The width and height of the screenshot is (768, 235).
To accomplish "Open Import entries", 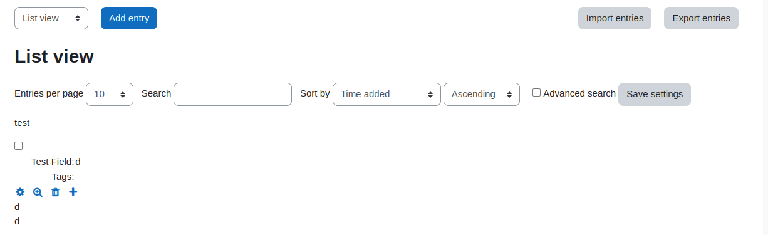I will click(x=615, y=18).
